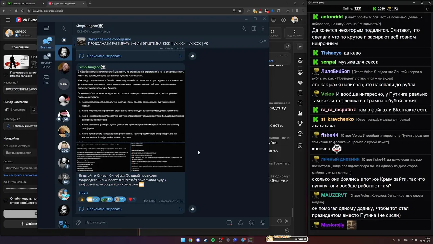
Task: Attach a file with the paperclip icon
Action: pos(78,223)
